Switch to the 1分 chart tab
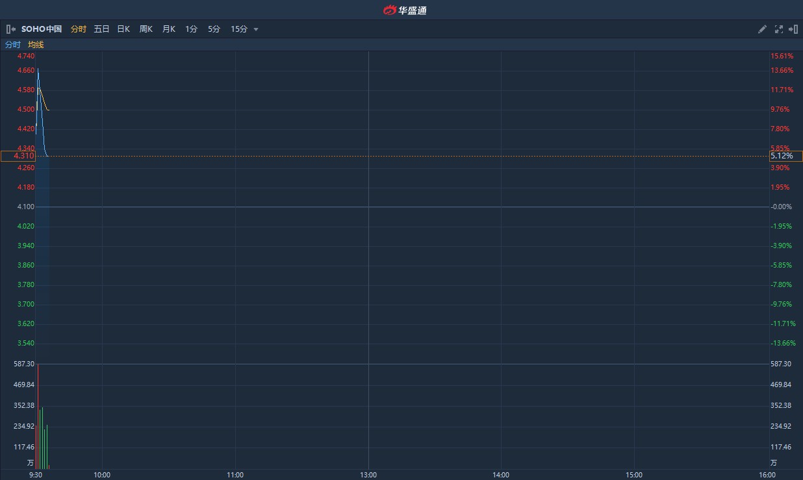This screenshot has height=480, width=803. click(191, 29)
